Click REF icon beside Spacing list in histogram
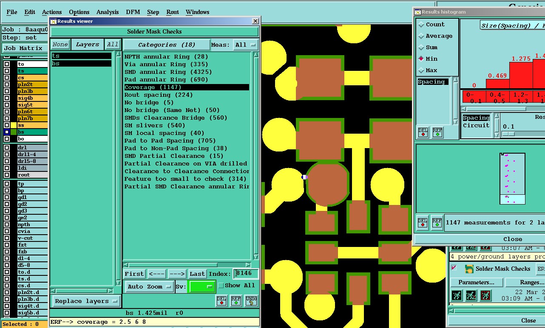Viewport: 545px width, 328px height. 437,132
